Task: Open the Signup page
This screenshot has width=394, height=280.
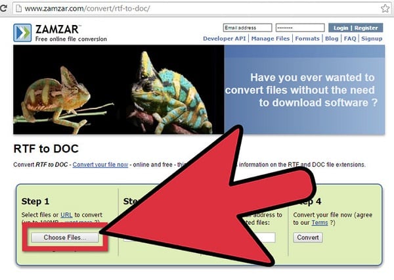Action: coord(372,39)
